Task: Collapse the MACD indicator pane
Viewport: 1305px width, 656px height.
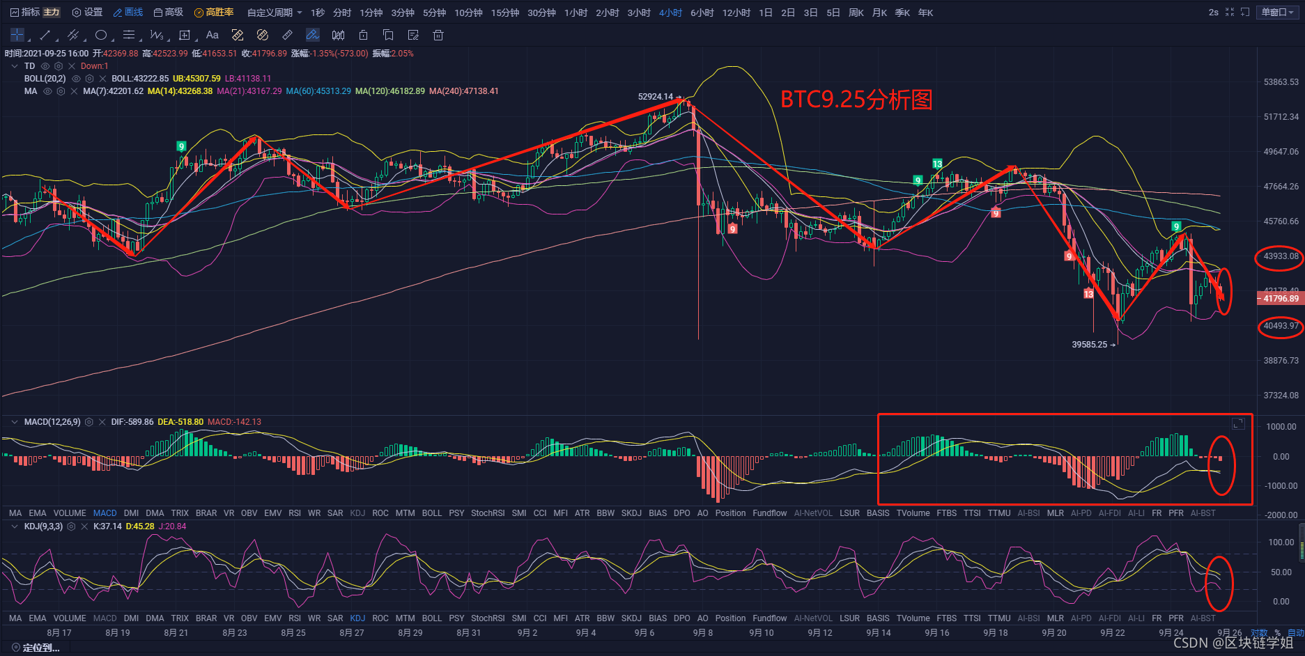Action: [15, 422]
